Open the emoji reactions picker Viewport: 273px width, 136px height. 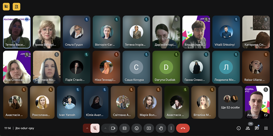coord(136,128)
